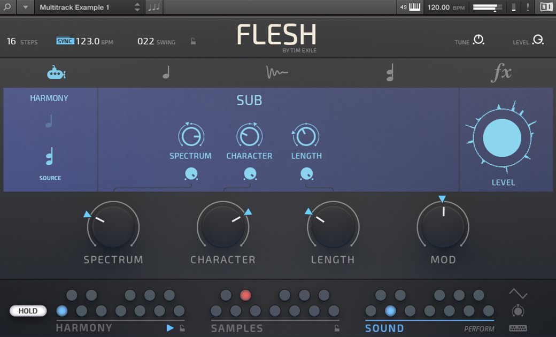Click the 022 swing value
The width and height of the screenshot is (556, 337).
146,41
